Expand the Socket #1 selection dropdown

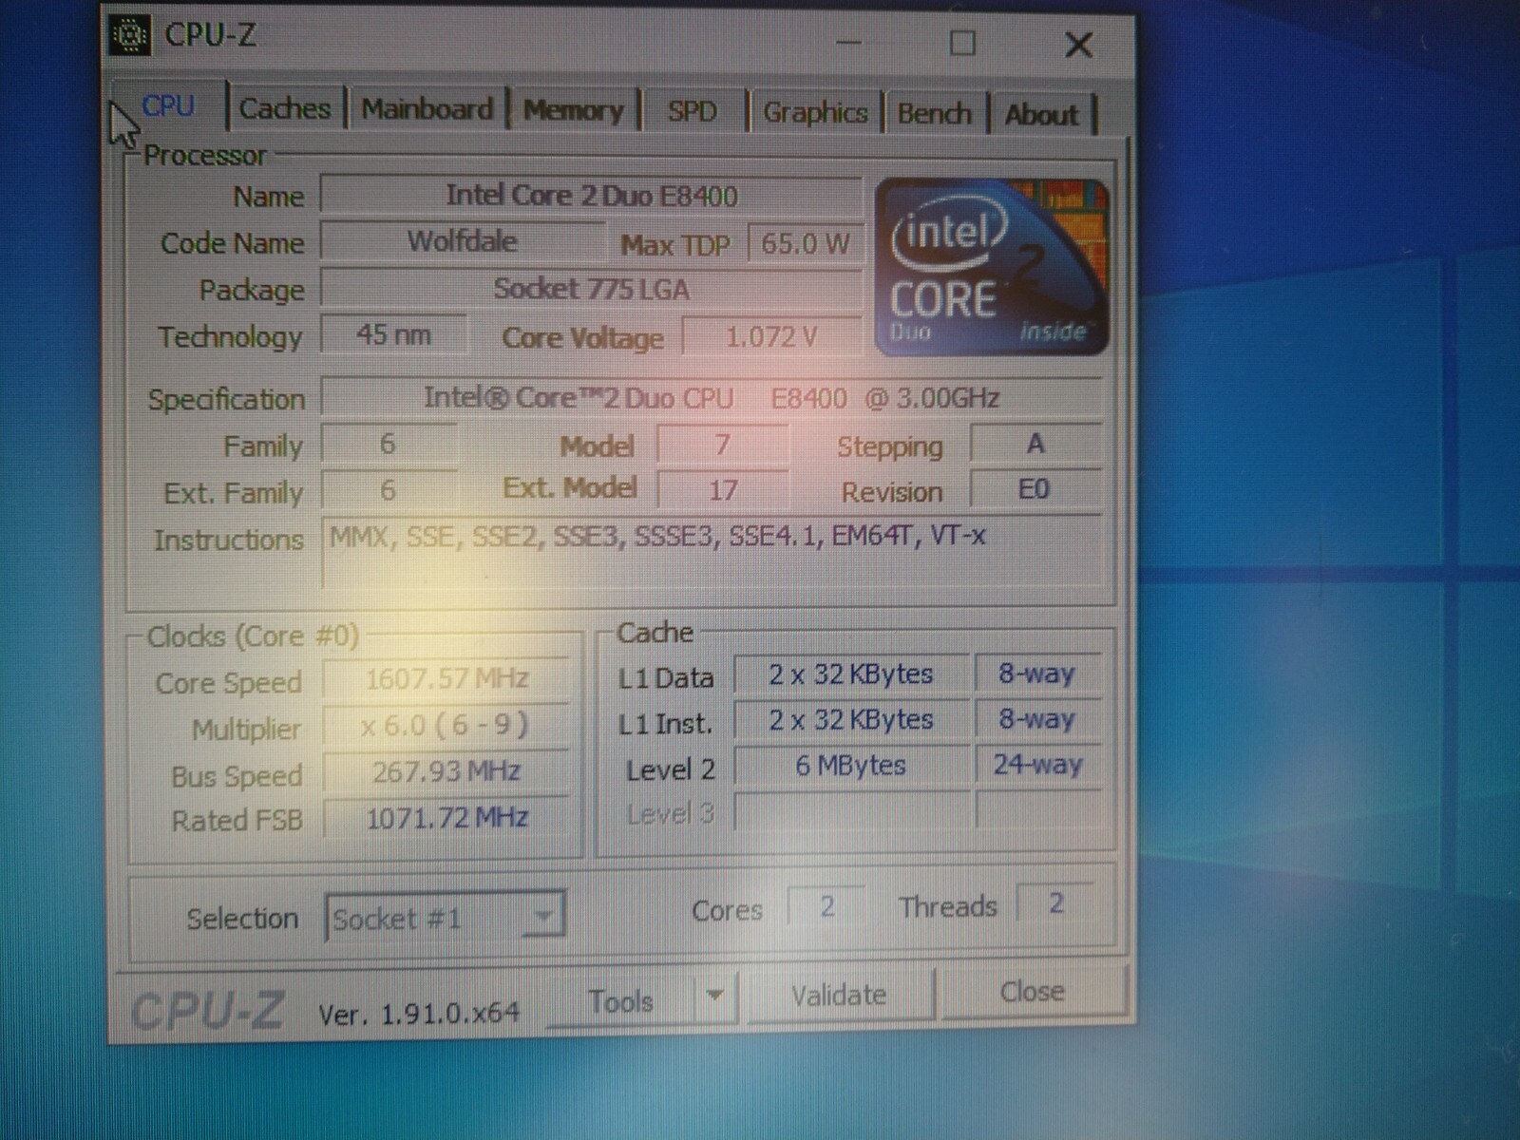click(x=446, y=917)
